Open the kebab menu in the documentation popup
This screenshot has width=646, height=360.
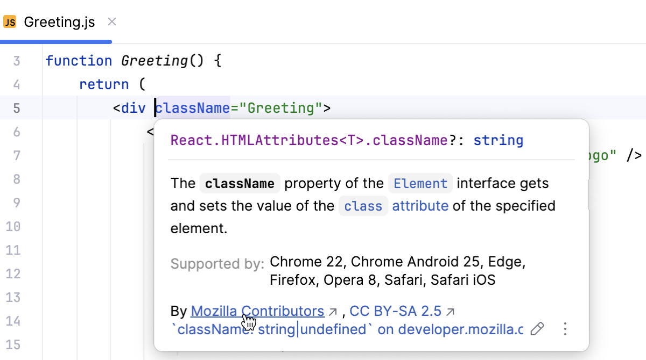(565, 329)
